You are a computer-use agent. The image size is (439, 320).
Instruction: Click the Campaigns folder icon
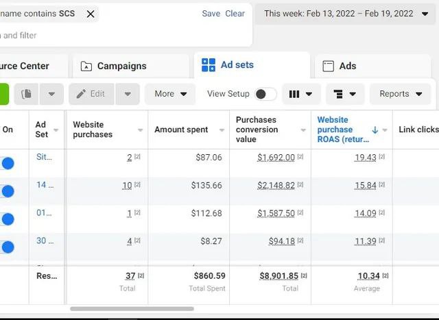coord(86,66)
